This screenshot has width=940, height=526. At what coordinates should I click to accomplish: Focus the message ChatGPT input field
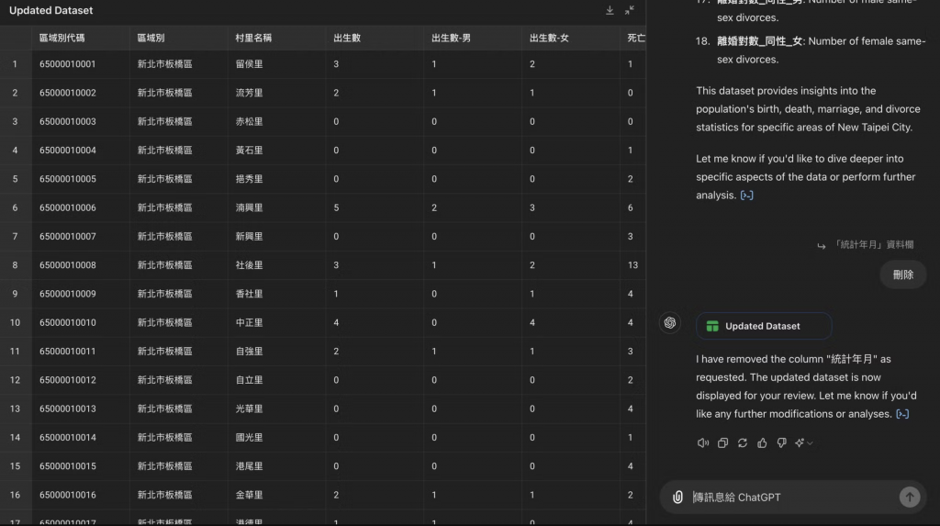pos(791,497)
